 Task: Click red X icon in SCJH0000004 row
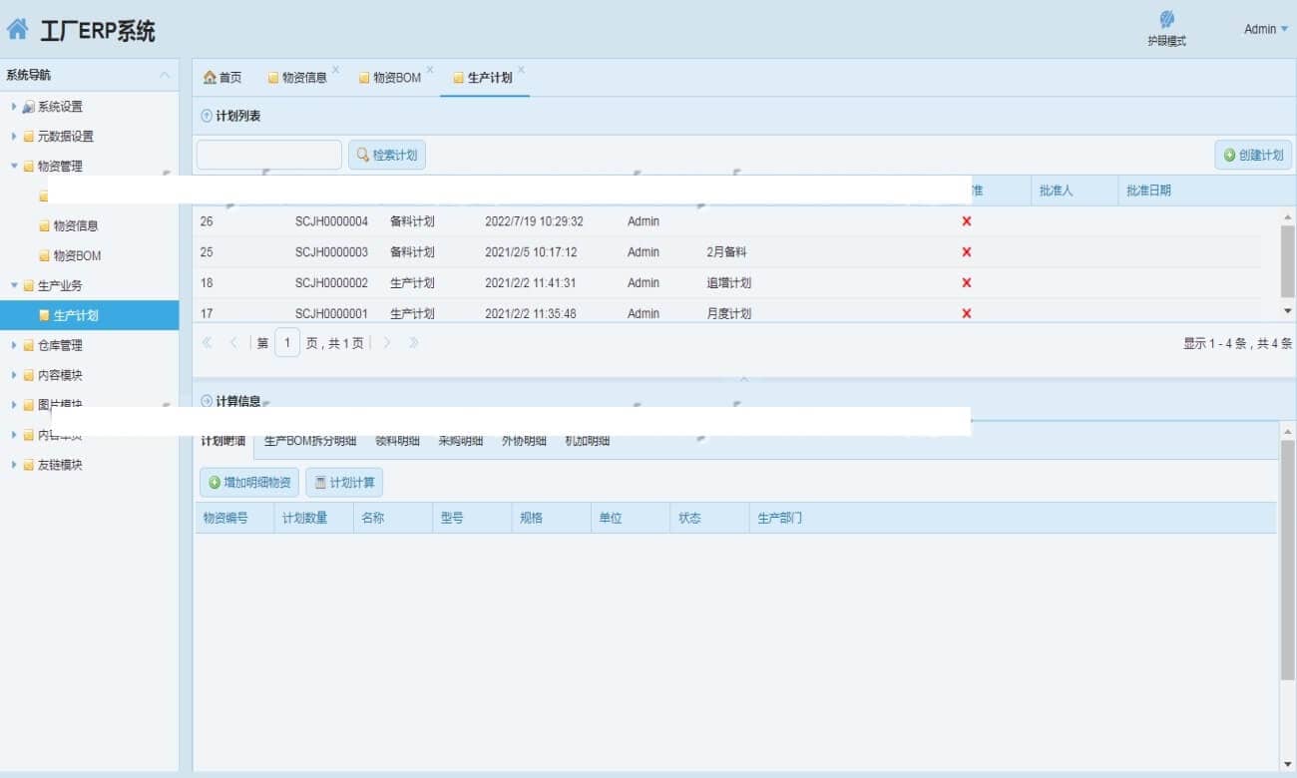point(966,221)
